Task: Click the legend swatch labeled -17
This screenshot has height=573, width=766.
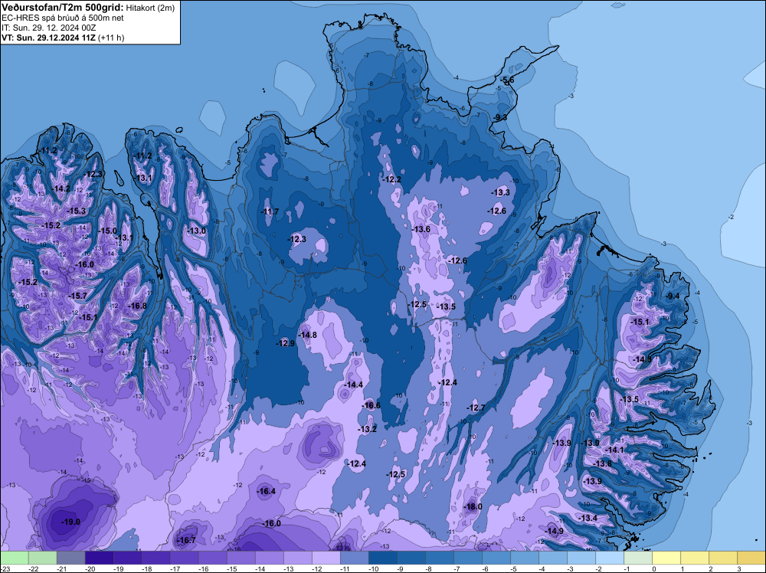Action: (x=184, y=558)
